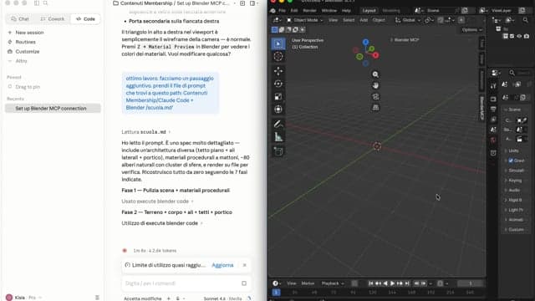The width and height of the screenshot is (535, 301).
Task: Toggle eye visibility icon in outliner
Action: [x=519, y=36]
